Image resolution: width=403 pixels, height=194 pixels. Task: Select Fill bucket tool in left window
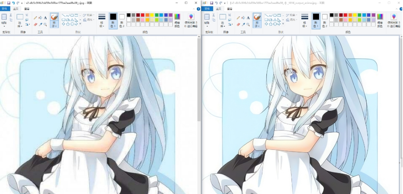click(40, 18)
